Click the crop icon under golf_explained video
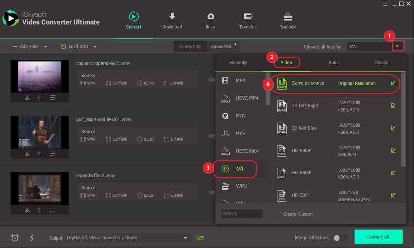This screenshot has height=248, width=414. tap(39, 154)
